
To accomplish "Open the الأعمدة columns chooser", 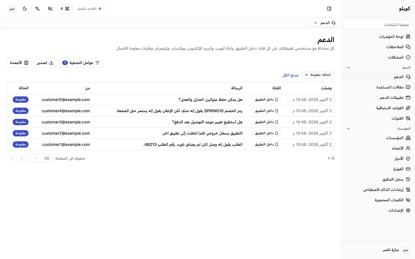I will 19,63.
